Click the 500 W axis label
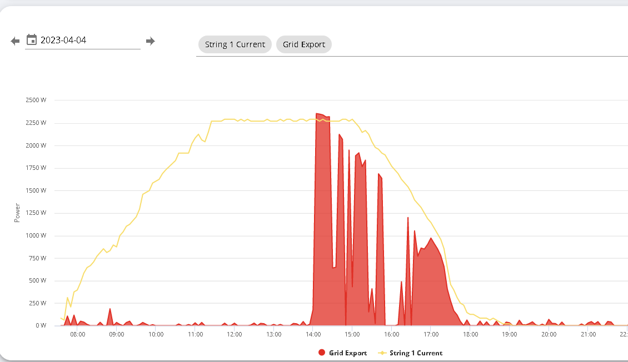628x362 pixels. point(38,280)
